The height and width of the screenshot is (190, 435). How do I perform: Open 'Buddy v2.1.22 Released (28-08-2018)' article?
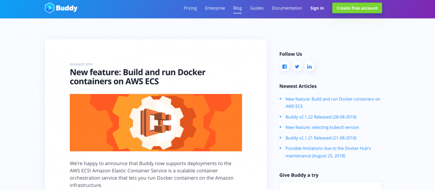point(321,117)
